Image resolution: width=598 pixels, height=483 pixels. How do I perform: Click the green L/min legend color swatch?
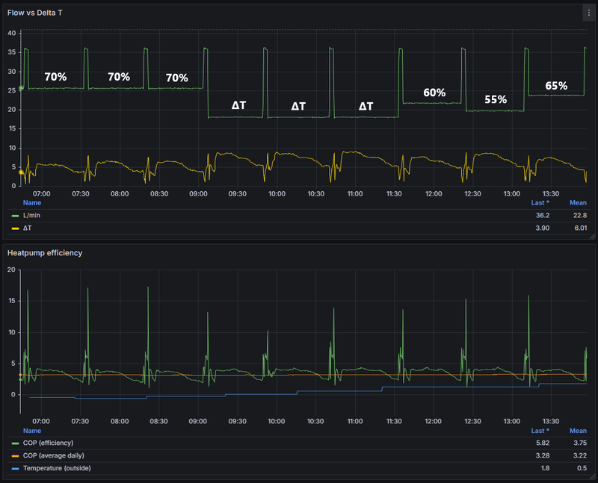click(x=16, y=216)
